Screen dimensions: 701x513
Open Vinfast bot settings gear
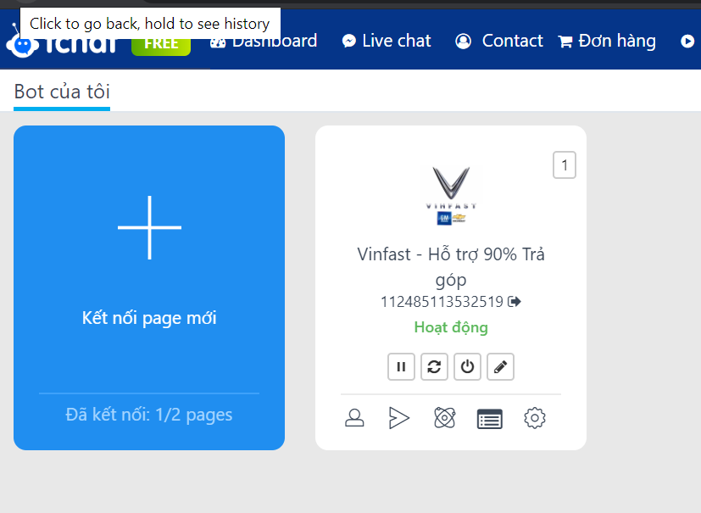pos(534,418)
